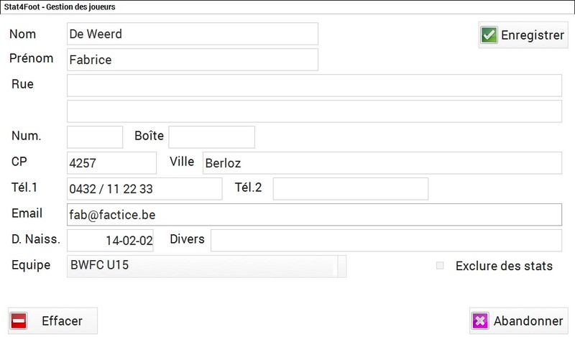Focus the Nom field containing De Weerd
Screen dimensions: 575x337
point(193,34)
